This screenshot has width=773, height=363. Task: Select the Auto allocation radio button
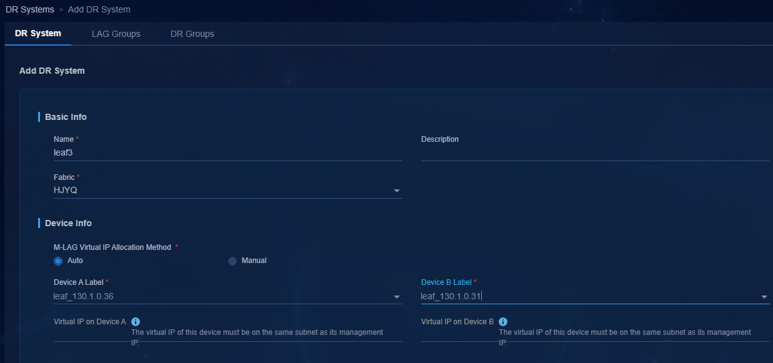tap(58, 261)
